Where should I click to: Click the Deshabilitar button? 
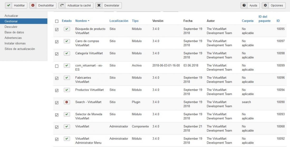[x=43, y=5]
